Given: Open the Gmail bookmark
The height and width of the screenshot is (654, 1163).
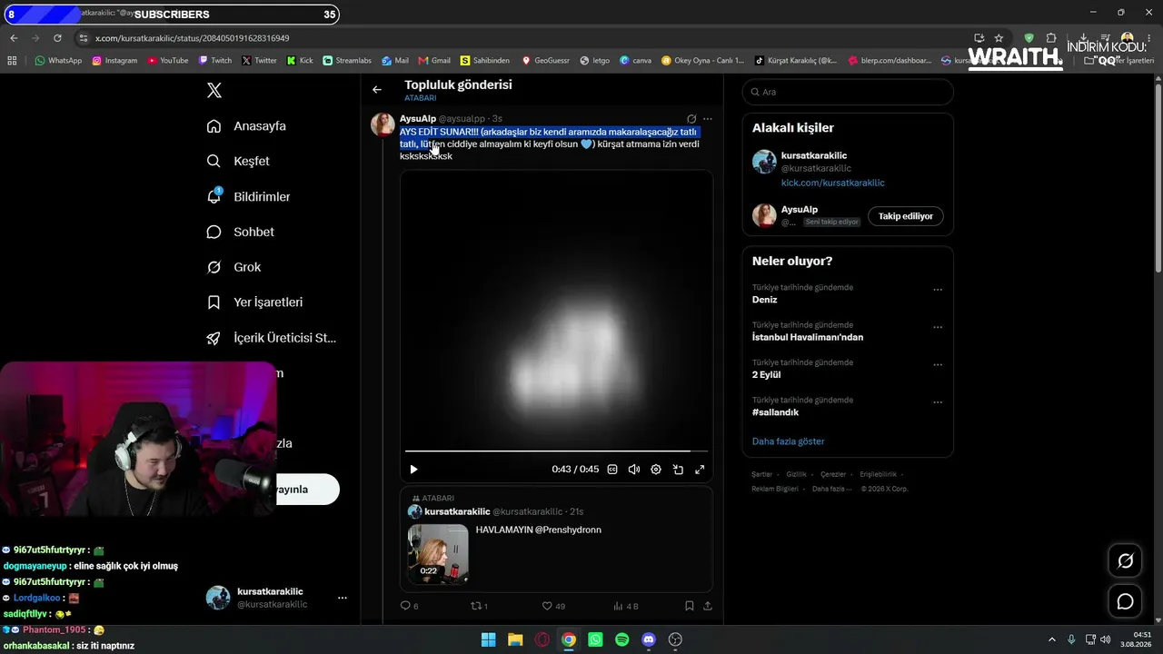Looking at the screenshot, I should 434,61.
